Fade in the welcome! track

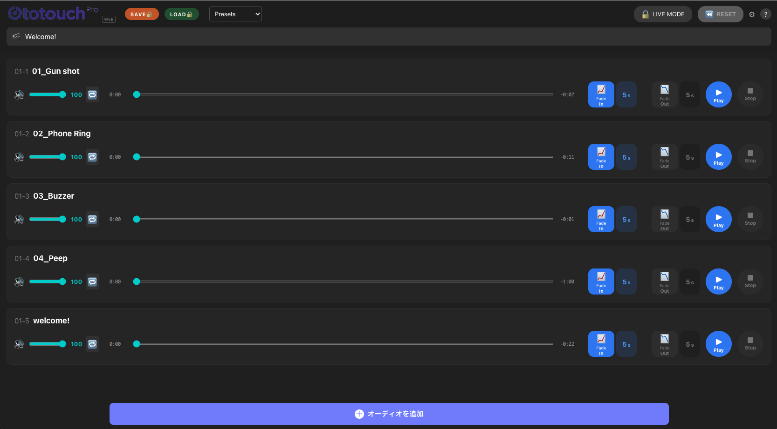pos(601,344)
